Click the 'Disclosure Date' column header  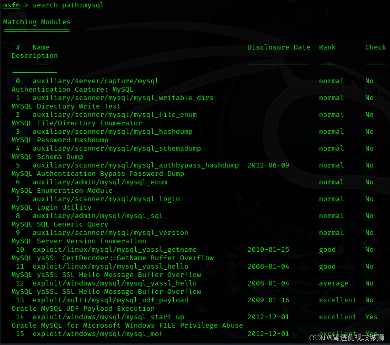point(278,47)
